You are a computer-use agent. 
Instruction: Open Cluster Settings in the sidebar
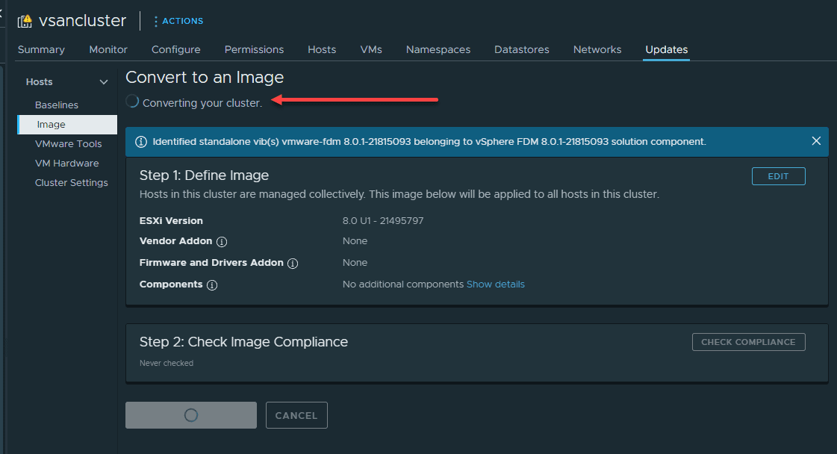point(72,183)
